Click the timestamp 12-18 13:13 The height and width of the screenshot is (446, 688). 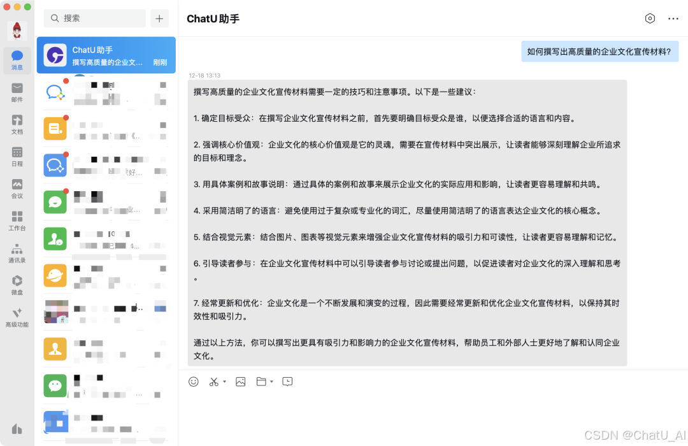[204, 76]
